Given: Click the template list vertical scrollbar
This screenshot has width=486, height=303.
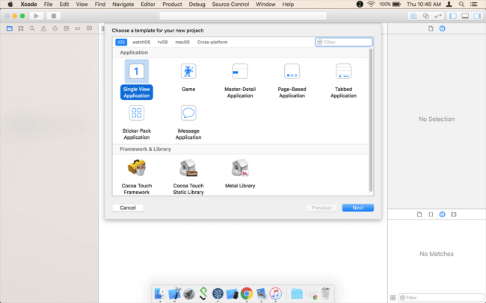Looking at the screenshot, I should pyautogui.click(x=371, y=120).
